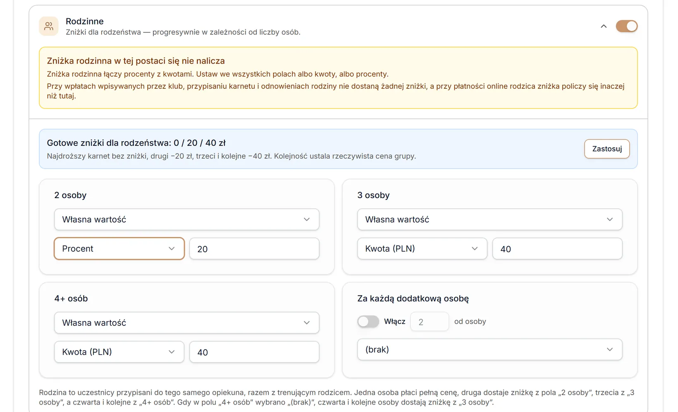The image size is (678, 412).
Task: Click the yellow warning banner heading
Action: coord(136,61)
